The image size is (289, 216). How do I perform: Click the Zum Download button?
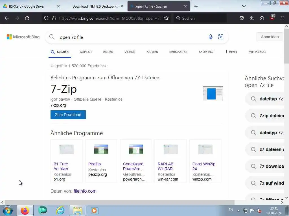(68, 115)
